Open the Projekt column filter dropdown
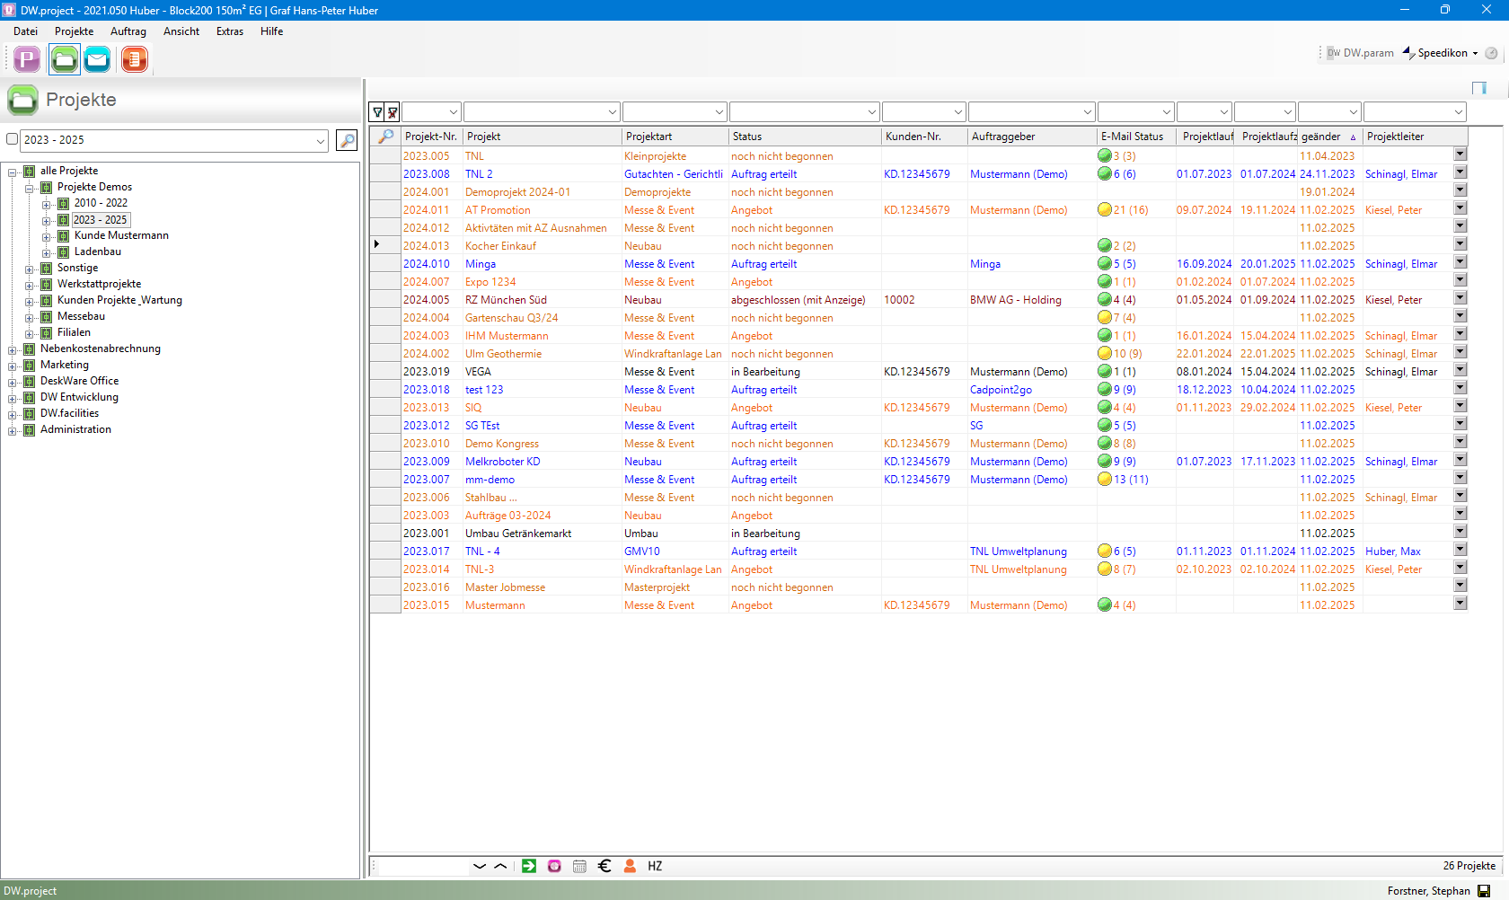 [613, 112]
